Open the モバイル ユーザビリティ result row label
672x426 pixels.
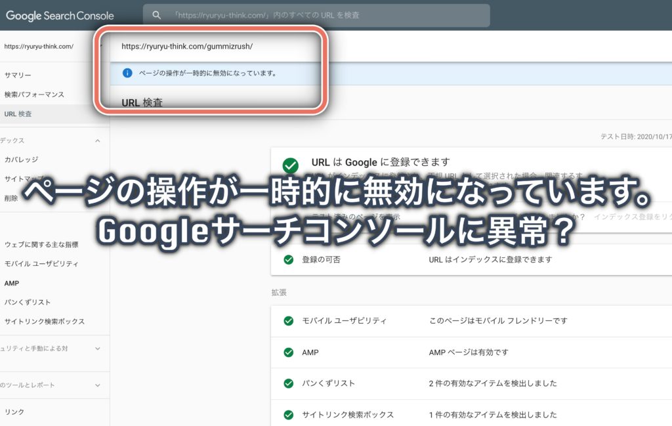pyautogui.click(x=345, y=321)
